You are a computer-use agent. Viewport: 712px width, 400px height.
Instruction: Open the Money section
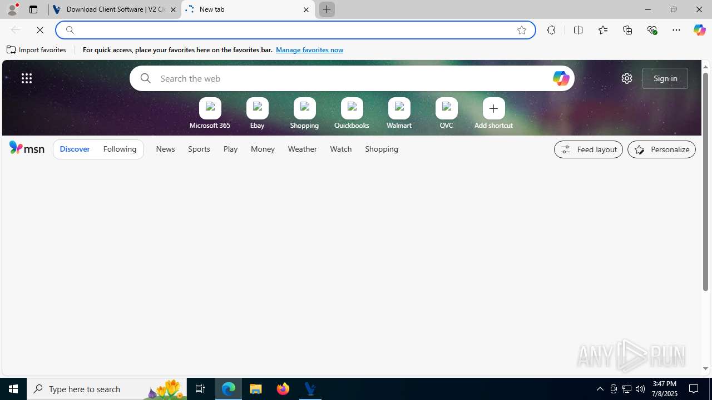tap(263, 149)
